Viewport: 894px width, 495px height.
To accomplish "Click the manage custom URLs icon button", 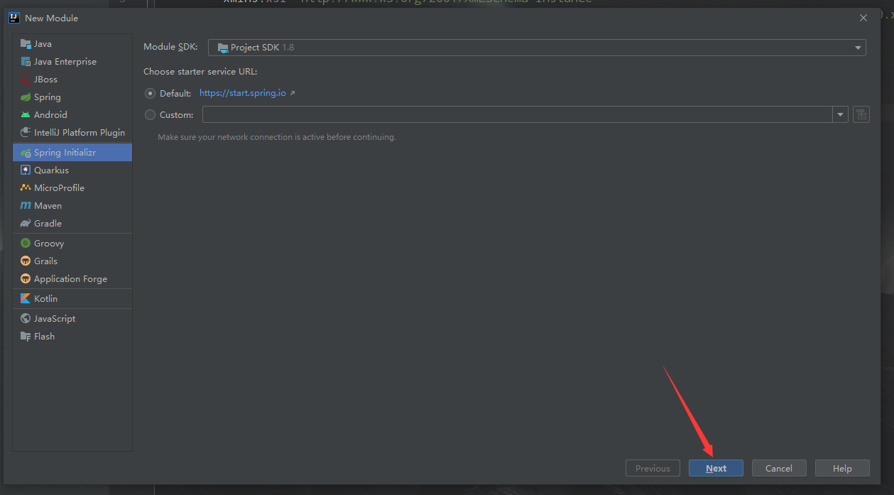I will [x=861, y=114].
